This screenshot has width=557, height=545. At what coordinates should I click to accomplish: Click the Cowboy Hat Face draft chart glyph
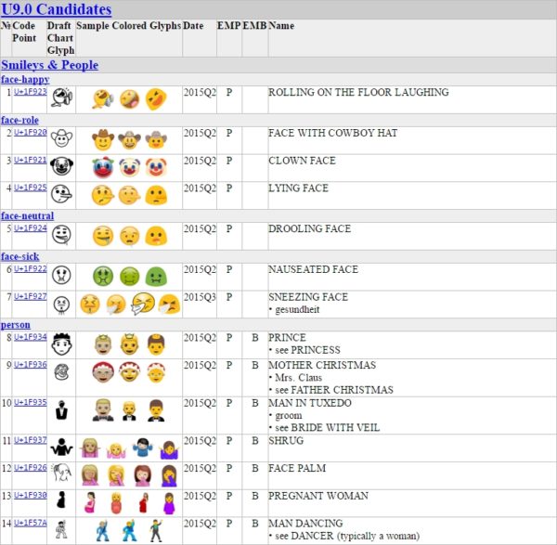(x=61, y=138)
